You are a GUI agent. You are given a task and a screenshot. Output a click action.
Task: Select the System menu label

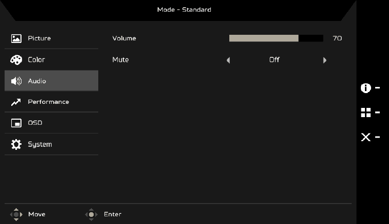40,145
